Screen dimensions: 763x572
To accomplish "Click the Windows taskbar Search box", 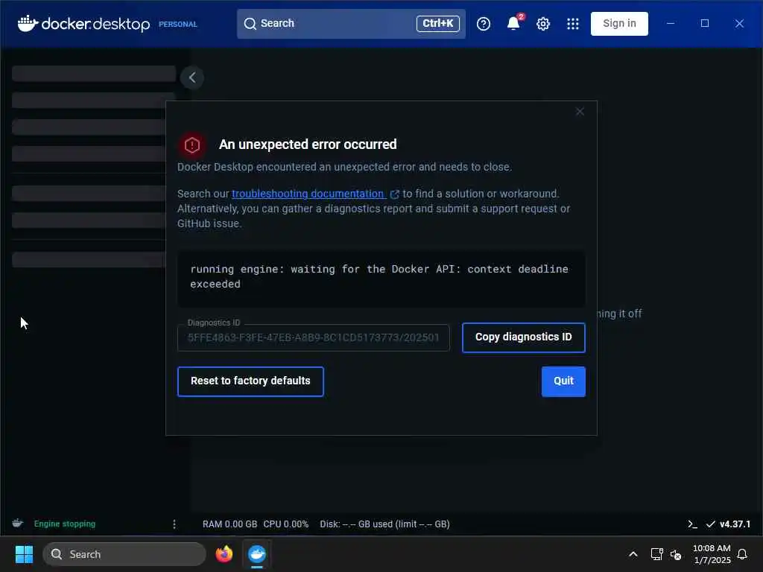I will (124, 554).
